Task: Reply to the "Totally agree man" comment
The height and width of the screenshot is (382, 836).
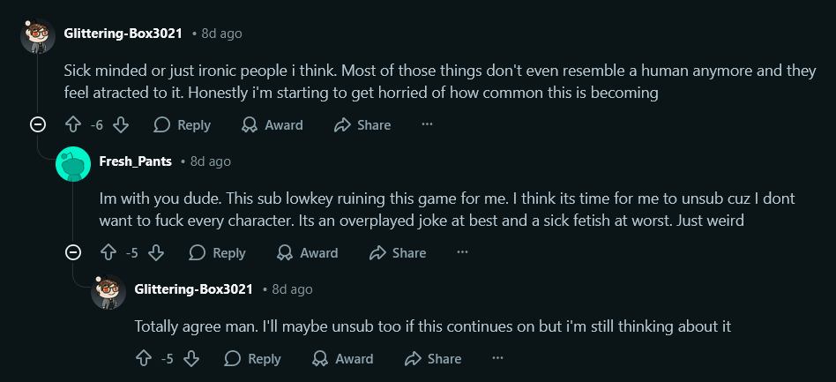Action: tap(253, 359)
